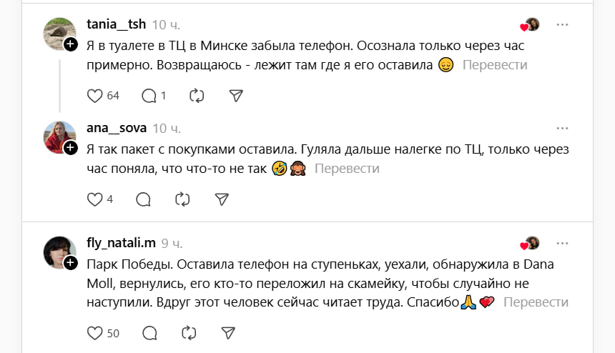The image size is (615, 353).
Task: Reply to ana__sova's comment
Action: coord(143,199)
